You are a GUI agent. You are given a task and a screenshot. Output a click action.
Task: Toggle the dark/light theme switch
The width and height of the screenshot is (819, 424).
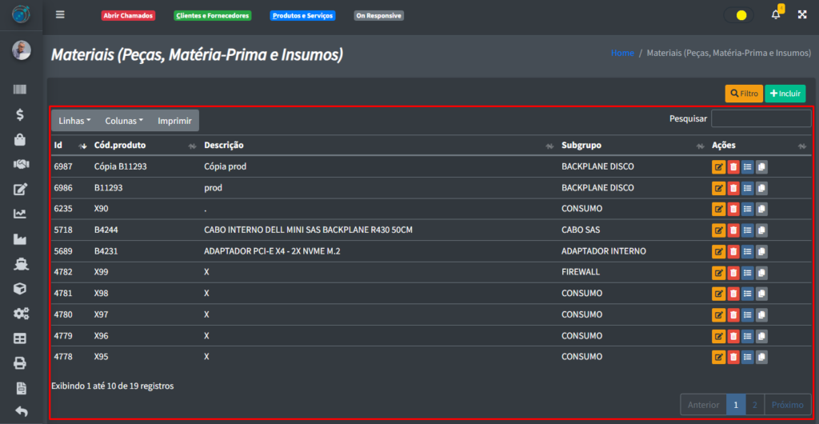738,15
